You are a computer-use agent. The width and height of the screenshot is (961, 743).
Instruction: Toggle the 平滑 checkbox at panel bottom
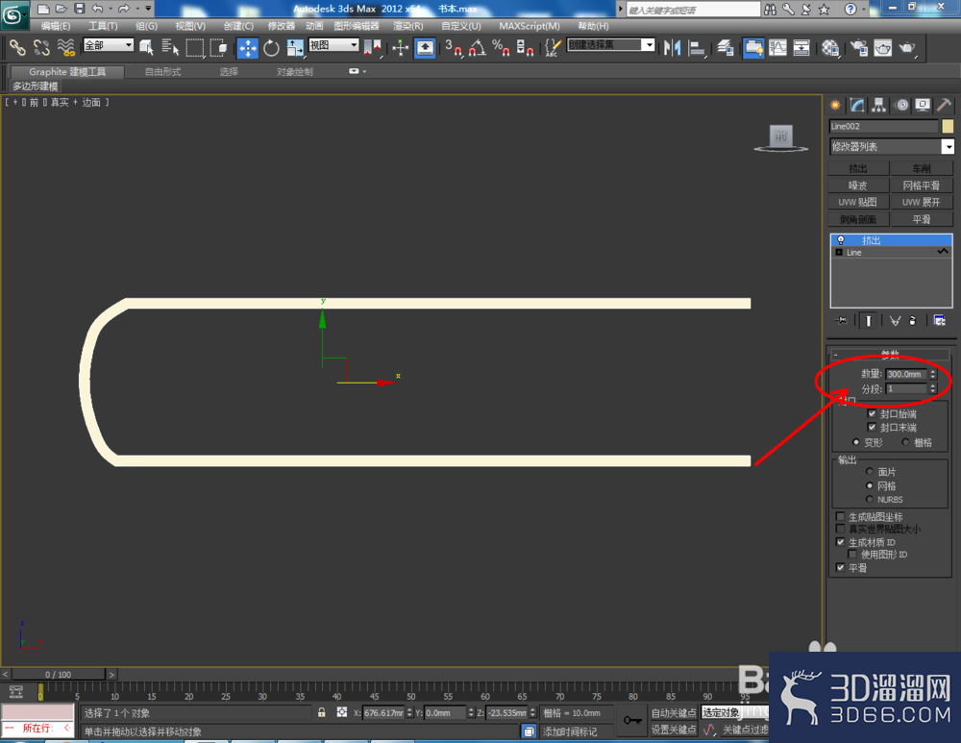click(840, 568)
